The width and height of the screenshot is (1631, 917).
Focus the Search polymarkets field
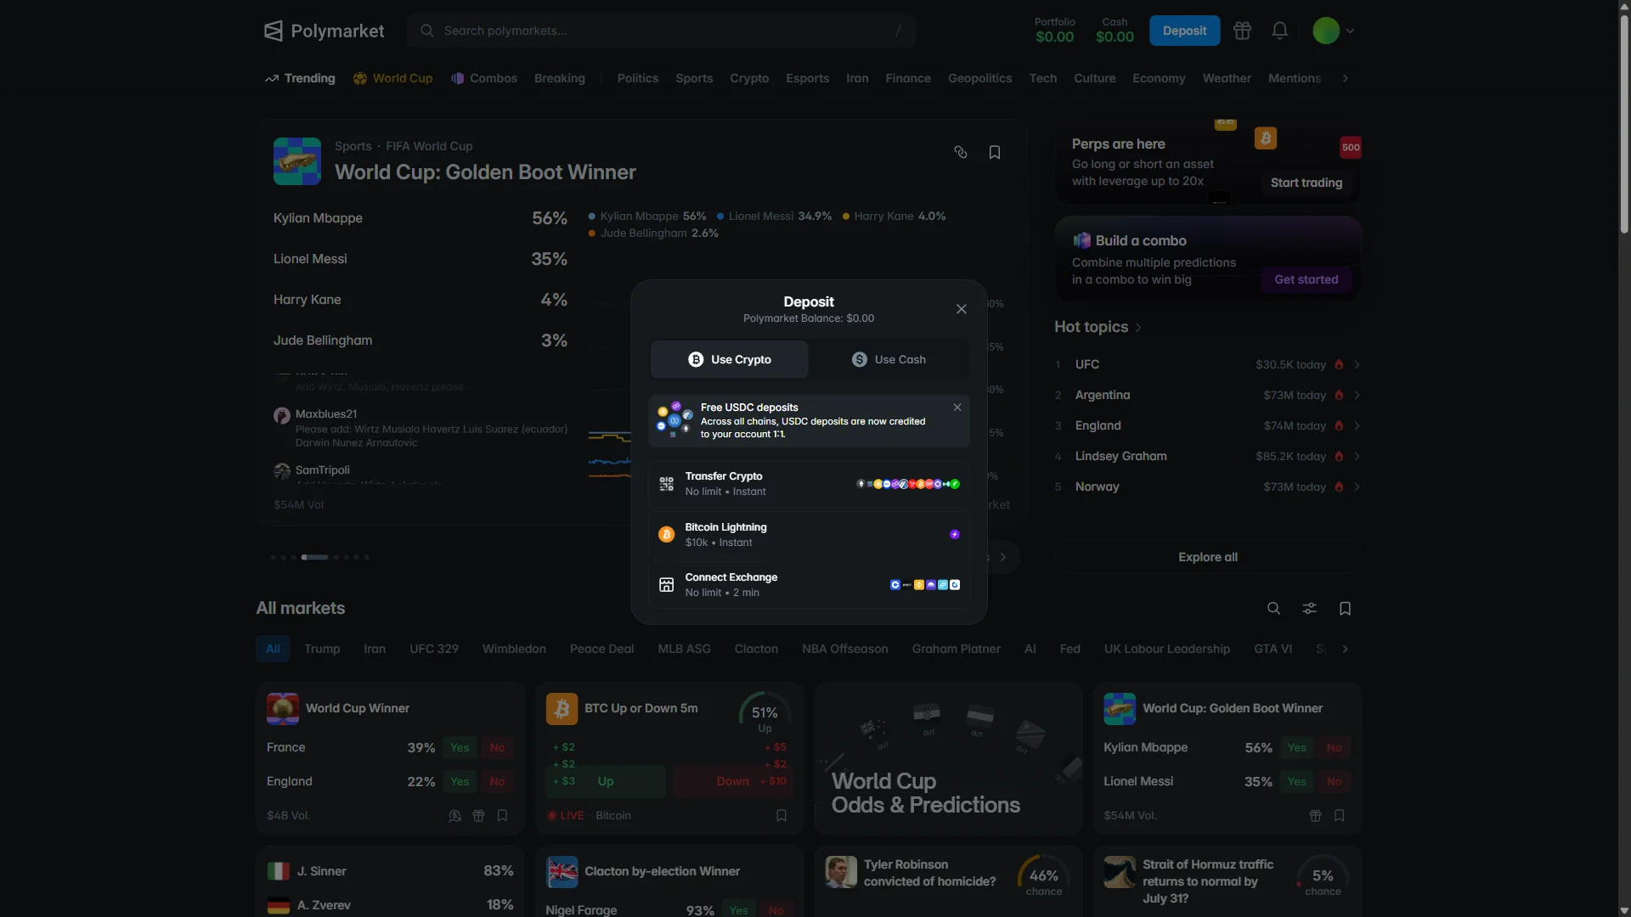point(660,31)
